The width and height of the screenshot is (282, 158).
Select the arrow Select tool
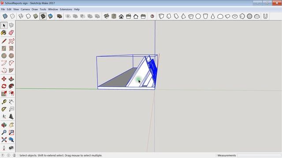pos(4,25)
